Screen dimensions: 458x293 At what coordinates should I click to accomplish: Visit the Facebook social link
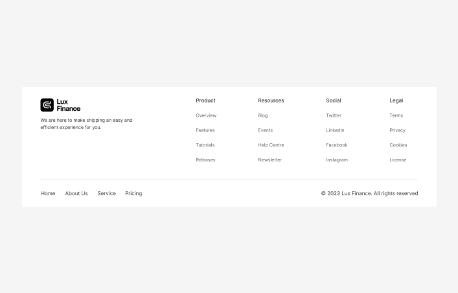coord(336,145)
